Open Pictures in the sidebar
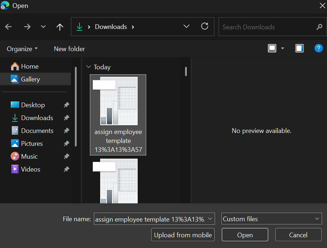 pyautogui.click(x=32, y=144)
